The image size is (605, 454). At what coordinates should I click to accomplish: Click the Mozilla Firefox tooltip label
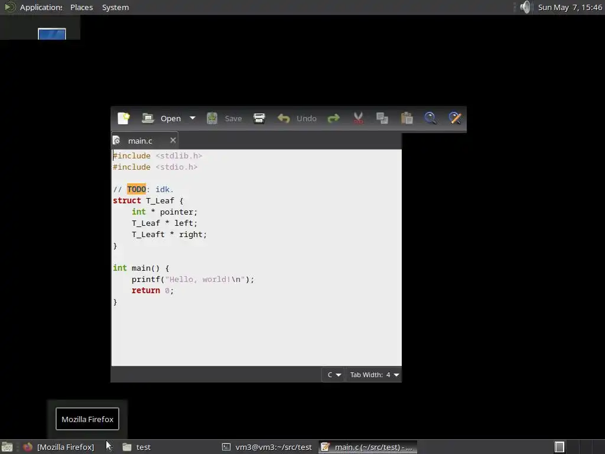coord(87,419)
